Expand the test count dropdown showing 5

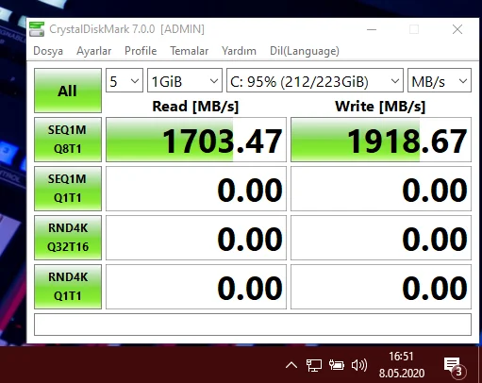click(125, 80)
